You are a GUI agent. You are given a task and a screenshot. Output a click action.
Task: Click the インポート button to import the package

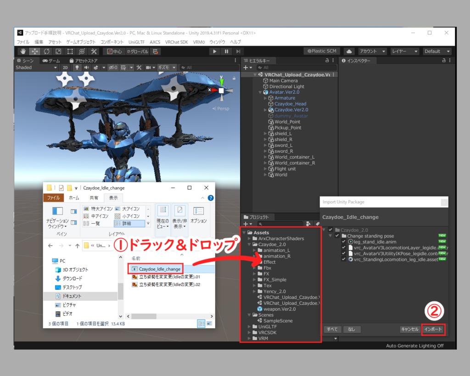433,329
